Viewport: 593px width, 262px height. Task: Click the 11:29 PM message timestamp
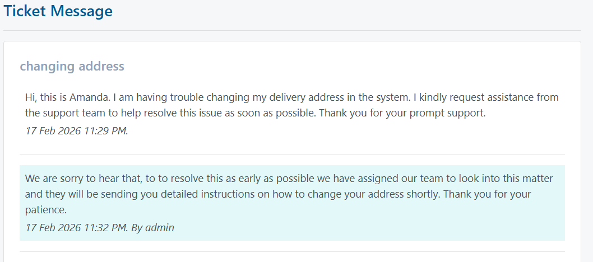click(76, 131)
